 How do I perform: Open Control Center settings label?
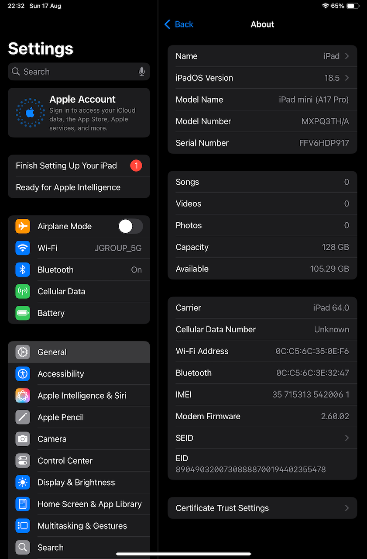point(65,461)
